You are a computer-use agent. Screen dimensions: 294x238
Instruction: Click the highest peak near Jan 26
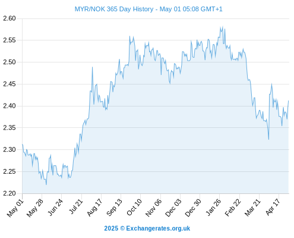pos(223,27)
